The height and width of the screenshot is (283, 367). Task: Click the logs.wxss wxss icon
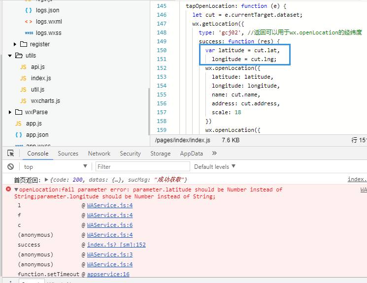(x=29, y=33)
